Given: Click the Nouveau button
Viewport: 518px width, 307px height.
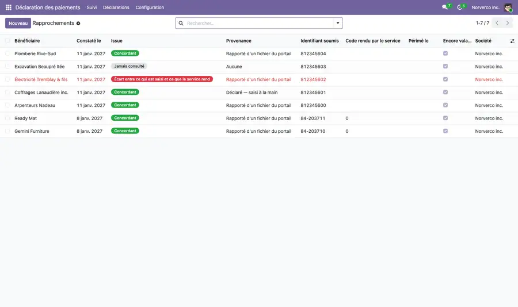Looking at the screenshot, I should [18, 23].
